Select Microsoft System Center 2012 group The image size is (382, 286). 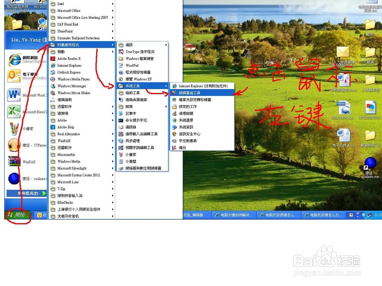(x=82, y=175)
